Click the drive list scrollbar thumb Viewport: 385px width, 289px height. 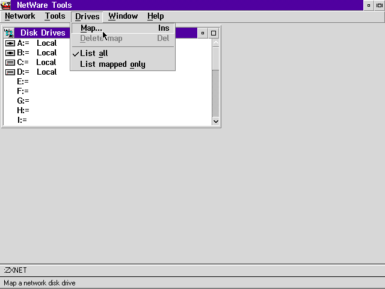click(215, 58)
